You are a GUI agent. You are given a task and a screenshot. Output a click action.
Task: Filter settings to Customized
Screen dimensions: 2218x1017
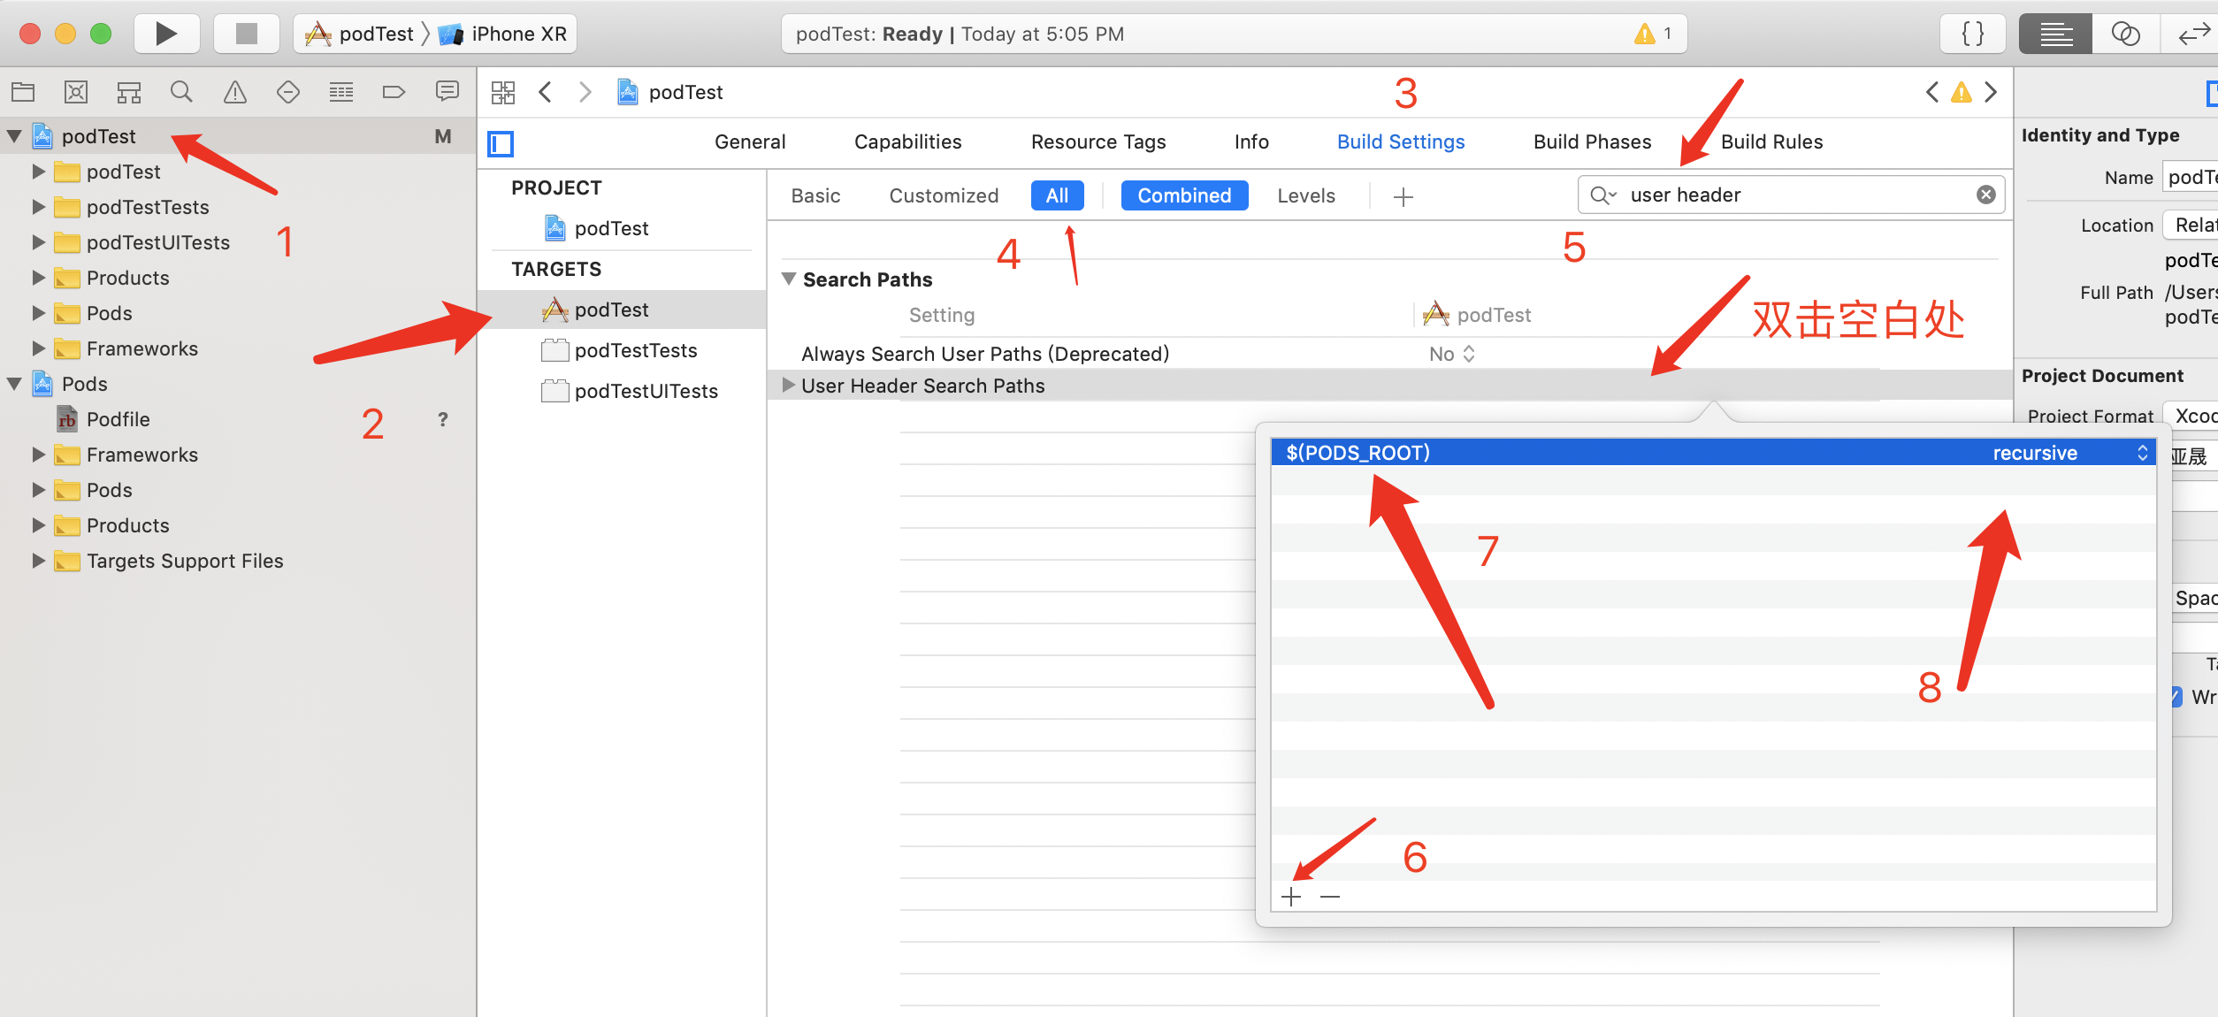[x=944, y=195]
